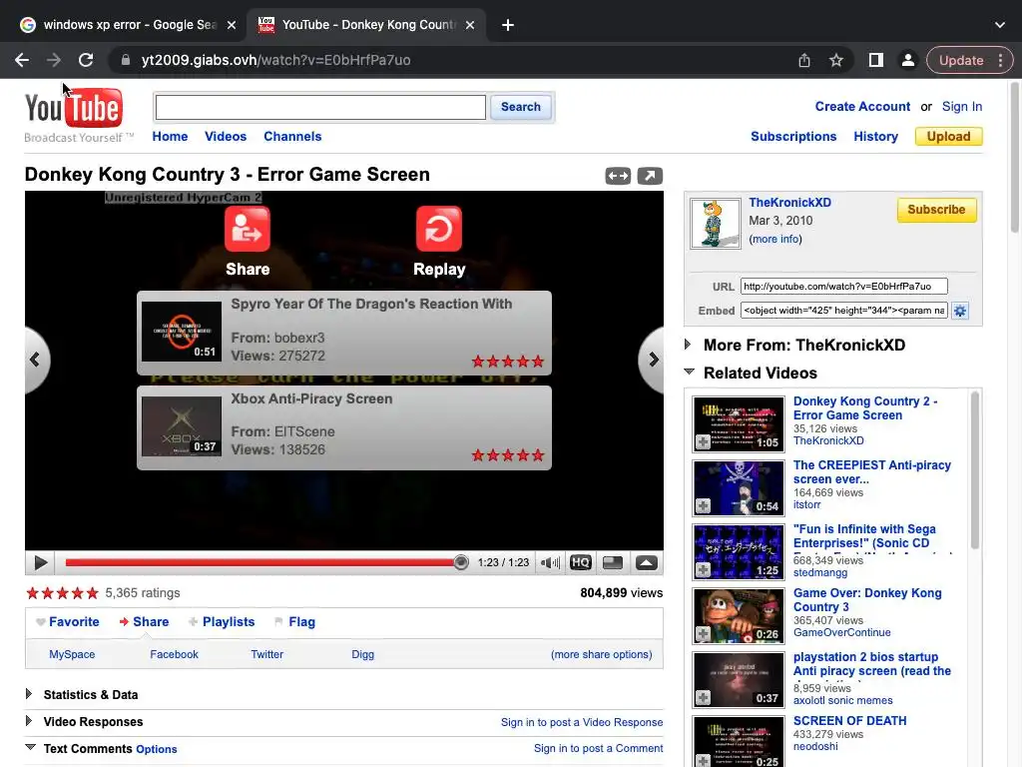Go back in browser history
1022x767 pixels.
(22, 60)
